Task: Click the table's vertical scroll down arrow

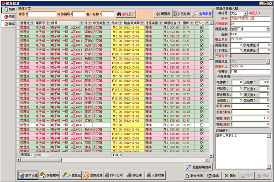Action: pyautogui.click(x=211, y=155)
